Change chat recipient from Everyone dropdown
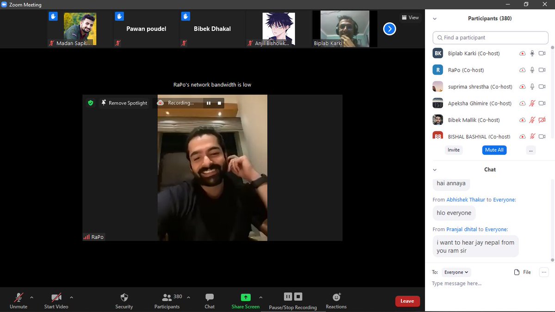 456,272
